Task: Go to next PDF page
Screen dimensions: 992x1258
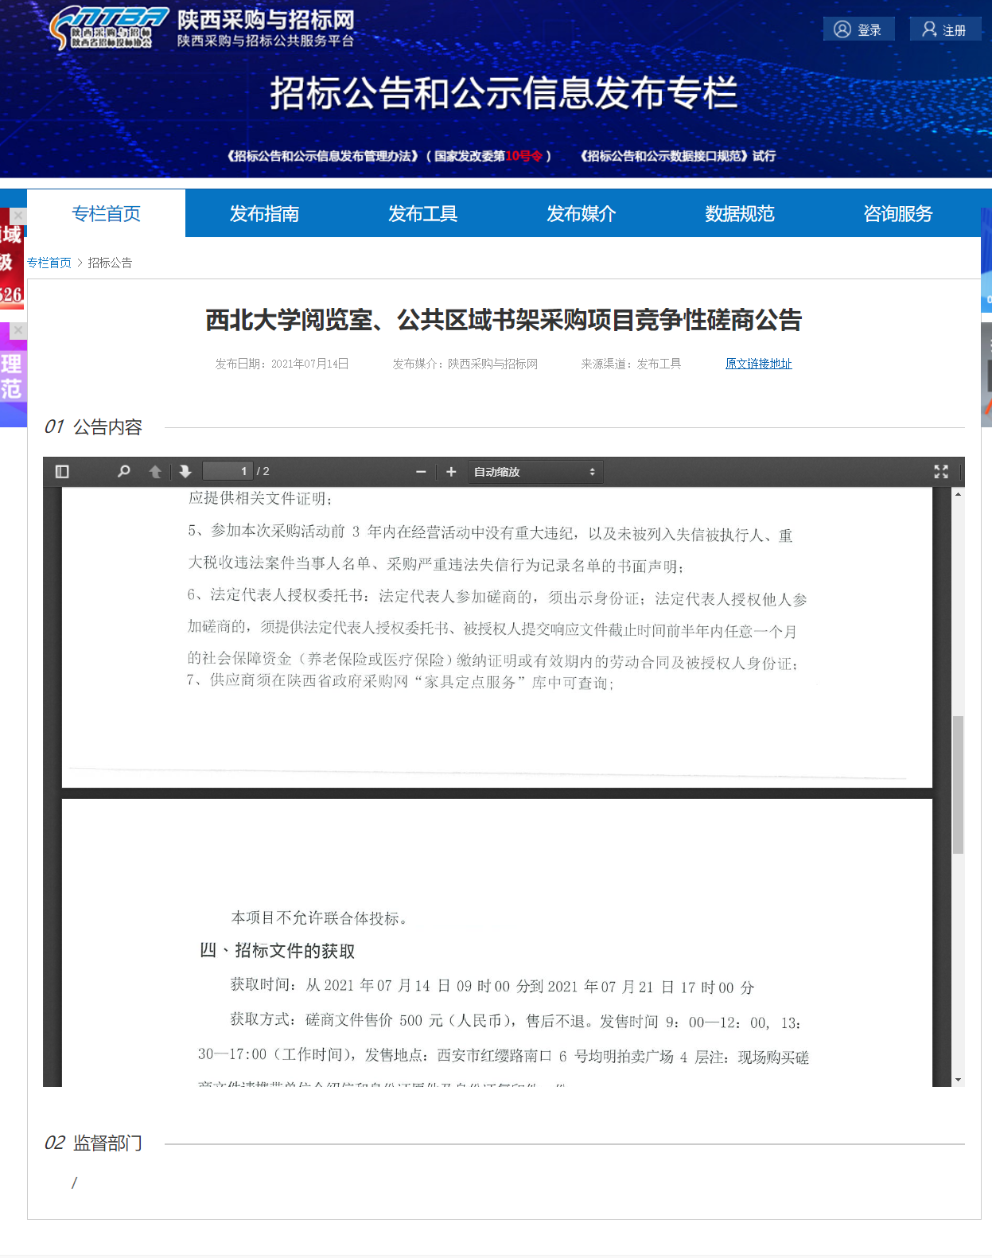Action: 185,472
